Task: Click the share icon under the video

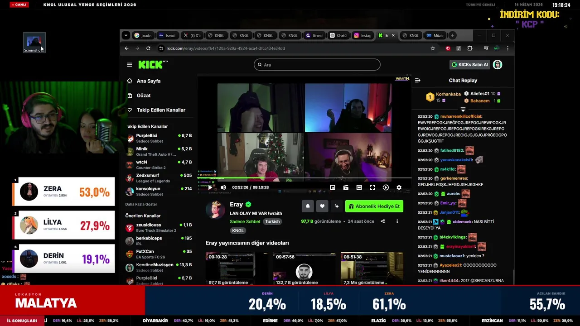Action: (382, 221)
